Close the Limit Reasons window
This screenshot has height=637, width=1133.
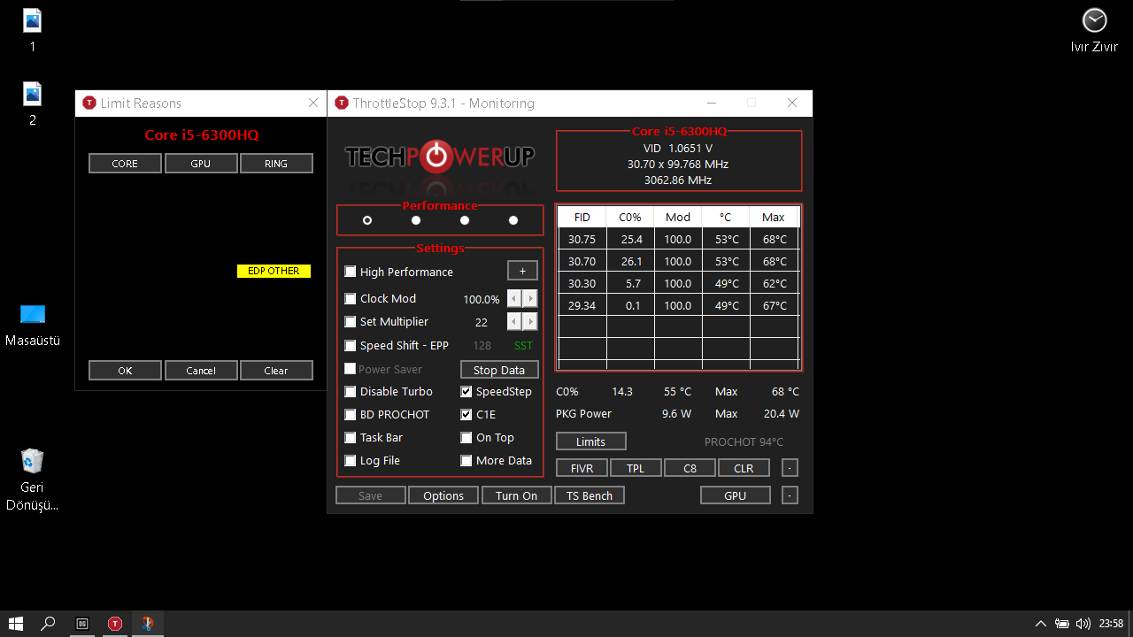pos(312,103)
